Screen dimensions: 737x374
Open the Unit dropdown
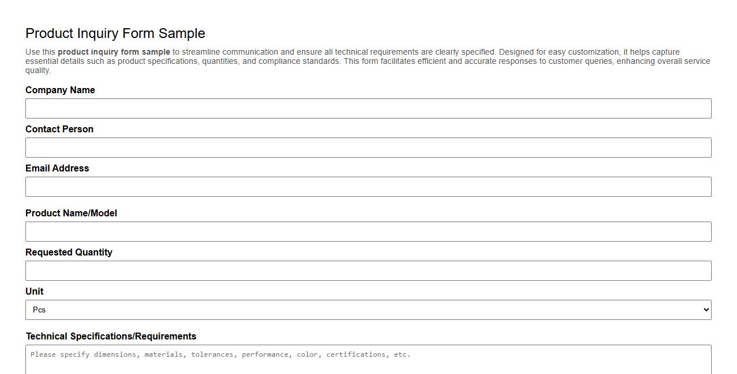coord(368,310)
